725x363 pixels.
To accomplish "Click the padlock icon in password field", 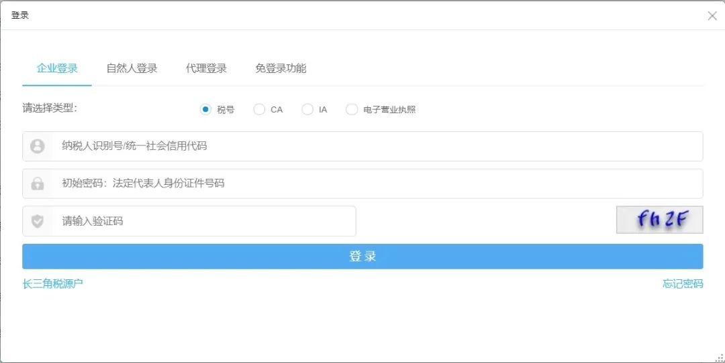I will [x=38, y=184].
